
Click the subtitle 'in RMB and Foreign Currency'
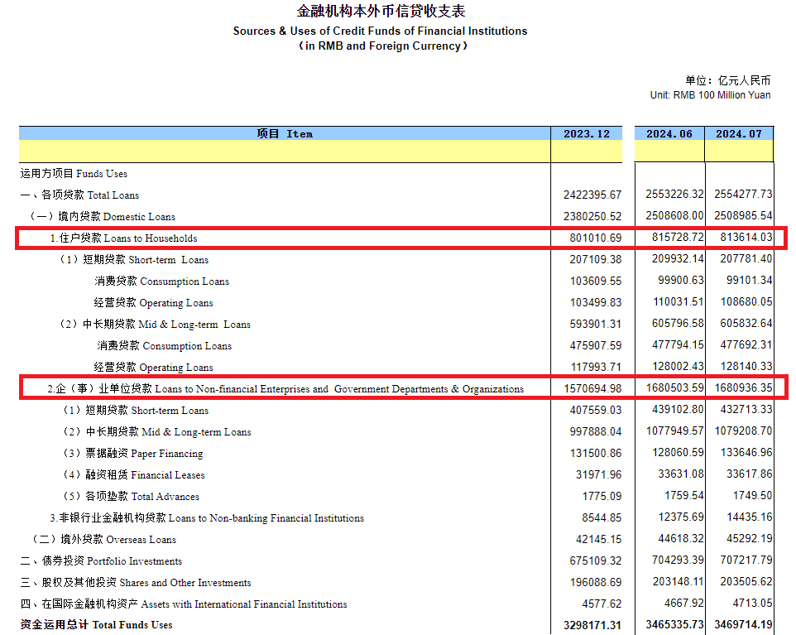(383, 46)
